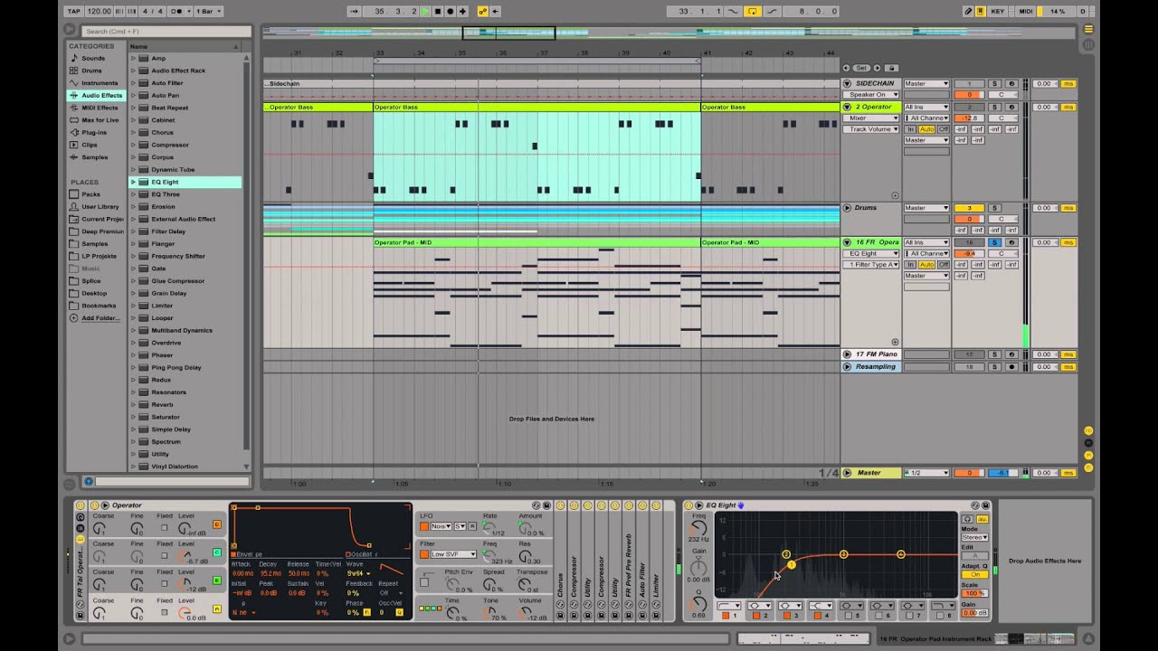Click the Re-enable Automation icon
The image size is (1158, 651).
point(495,11)
